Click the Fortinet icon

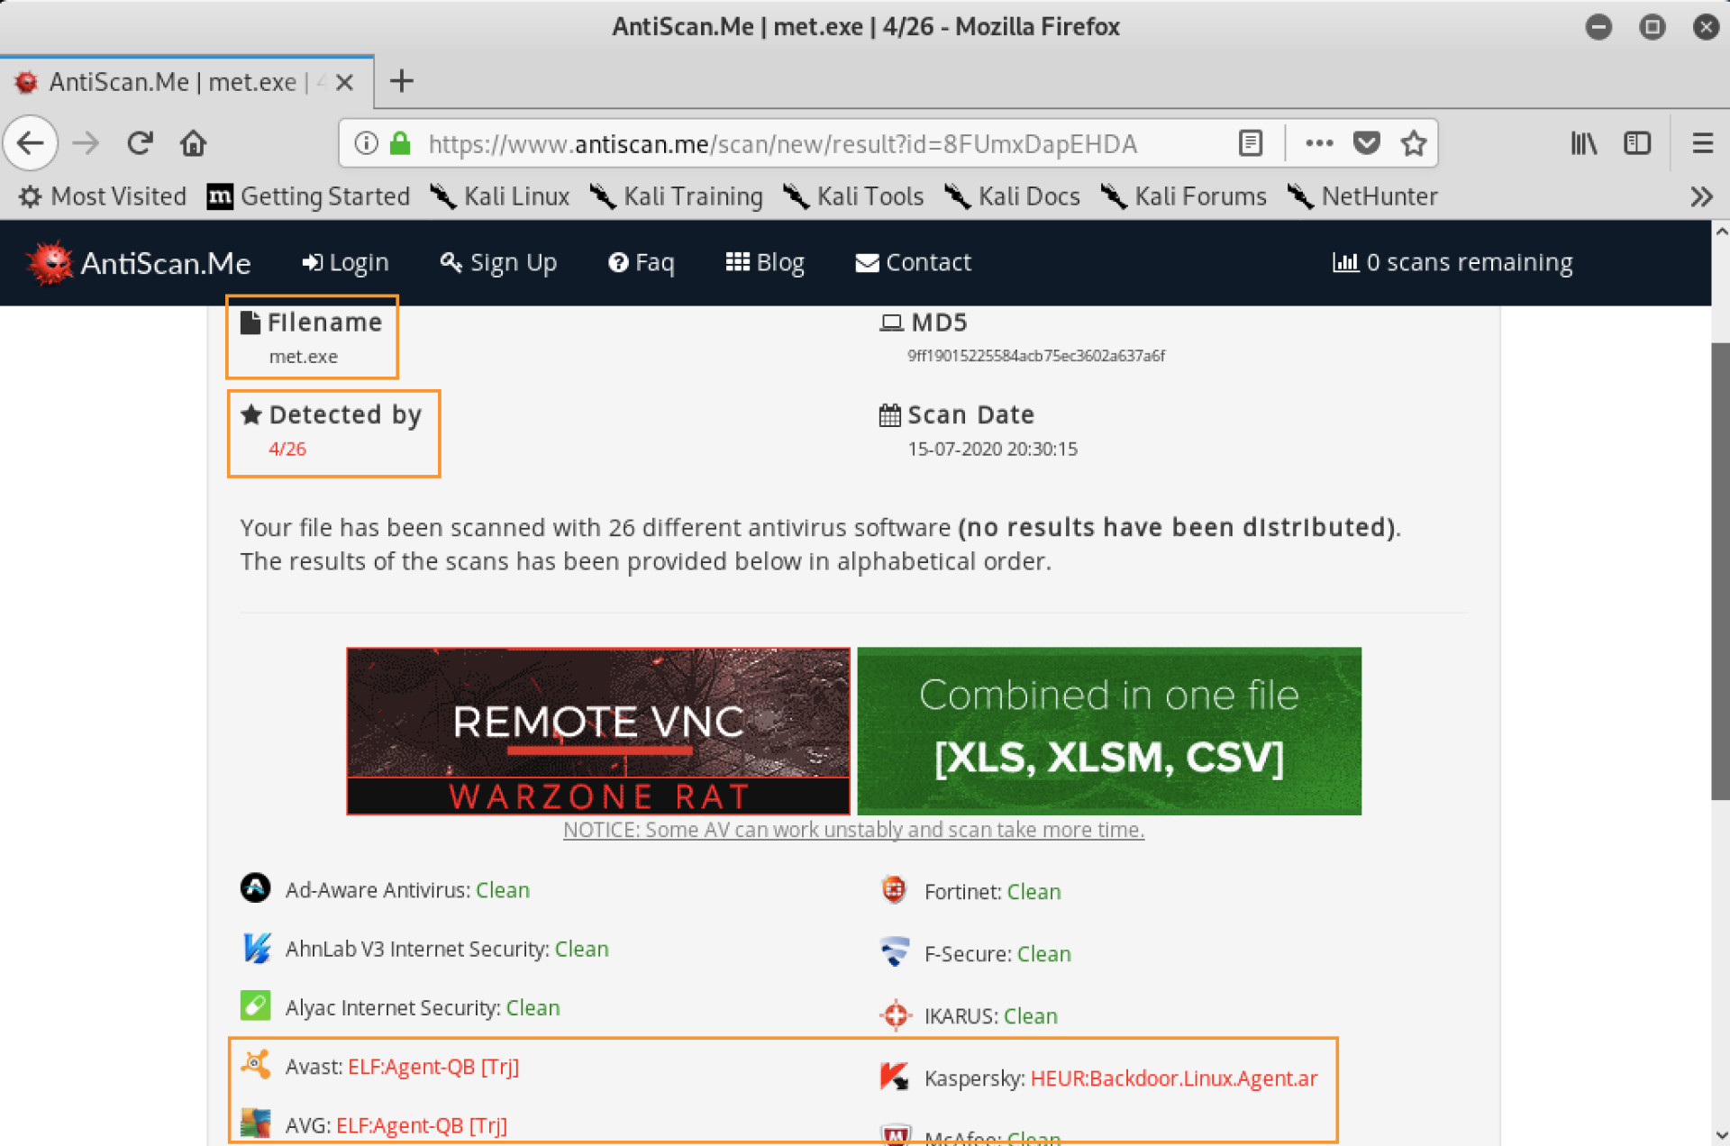[894, 890]
